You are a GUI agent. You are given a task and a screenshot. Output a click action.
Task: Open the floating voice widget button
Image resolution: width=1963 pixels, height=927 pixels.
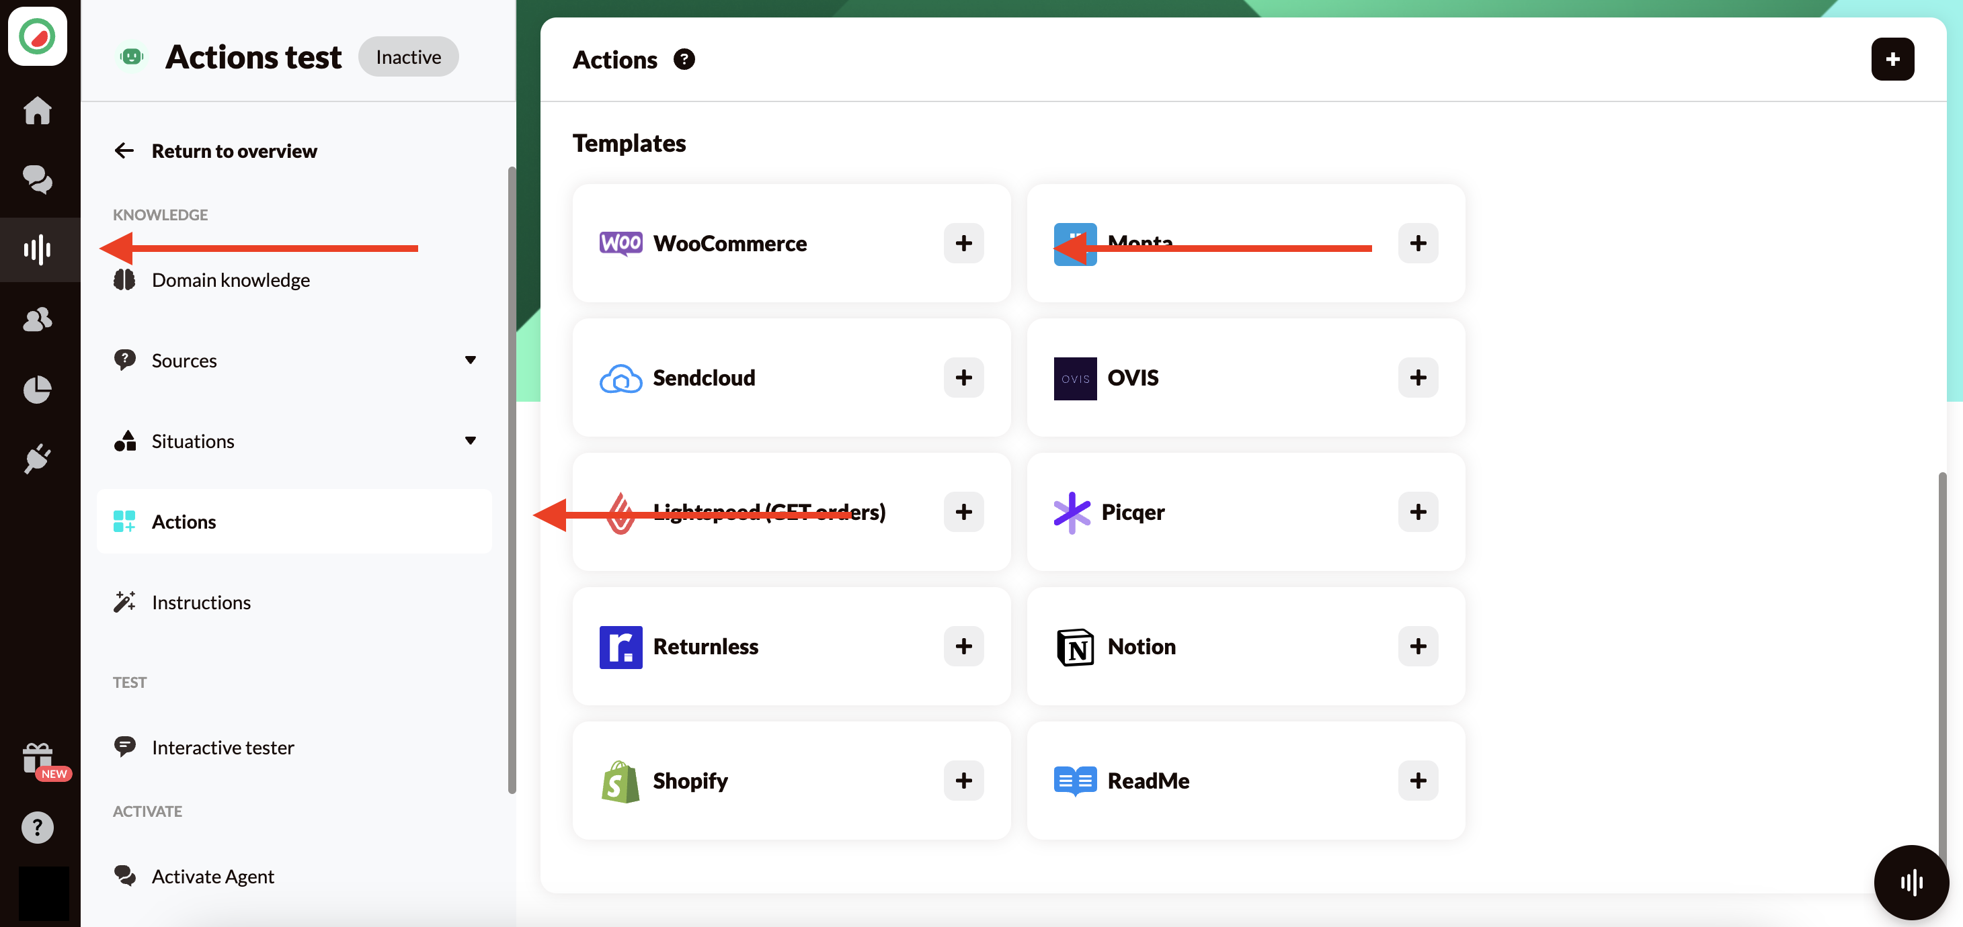(x=1911, y=882)
